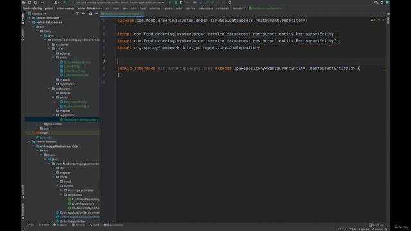Click the indent "4 spaces" status entry
411x231 pixels.
(x=363, y=230)
